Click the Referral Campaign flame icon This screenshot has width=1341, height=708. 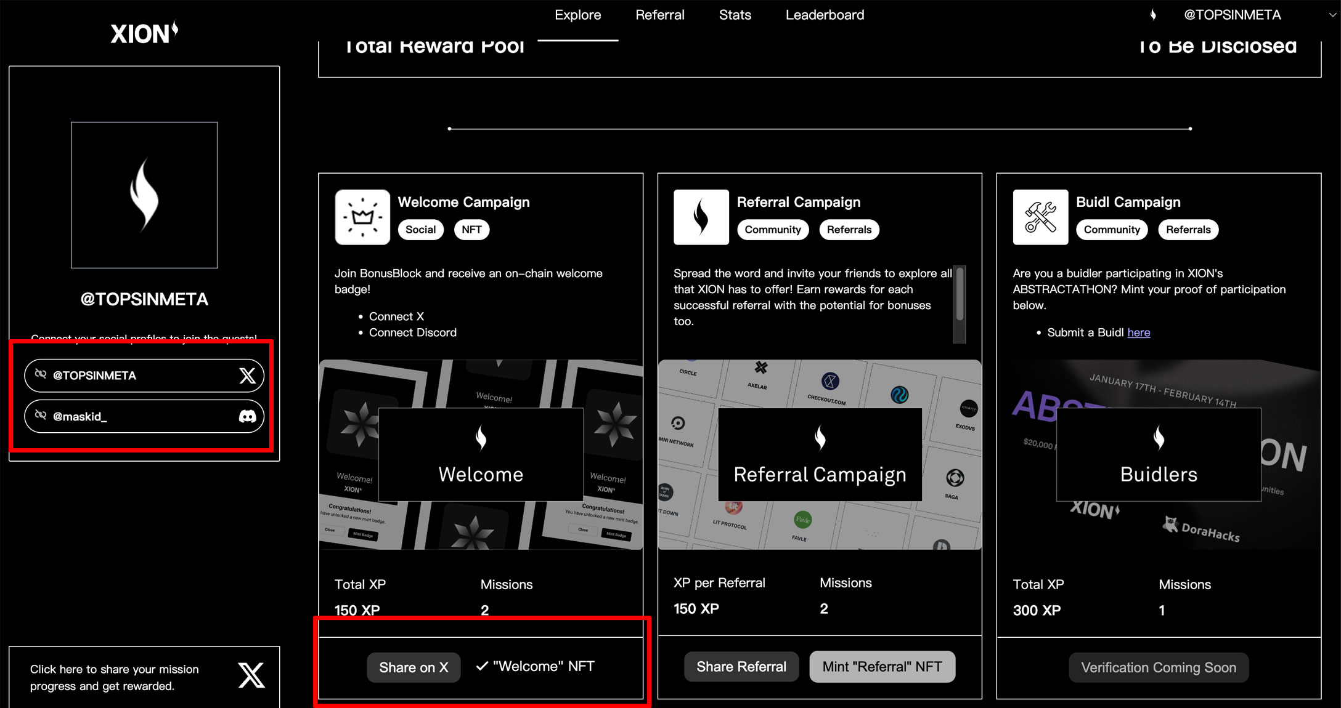pos(701,217)
